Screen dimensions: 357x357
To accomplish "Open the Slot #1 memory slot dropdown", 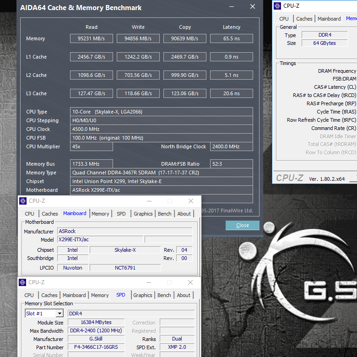I will point(59,314).
